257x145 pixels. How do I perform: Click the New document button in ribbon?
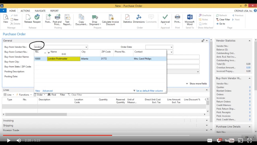click(15, 19)
